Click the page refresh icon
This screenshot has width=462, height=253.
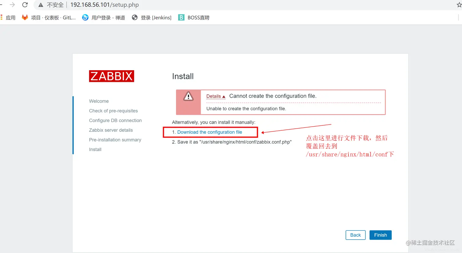[x=25, y=5]
